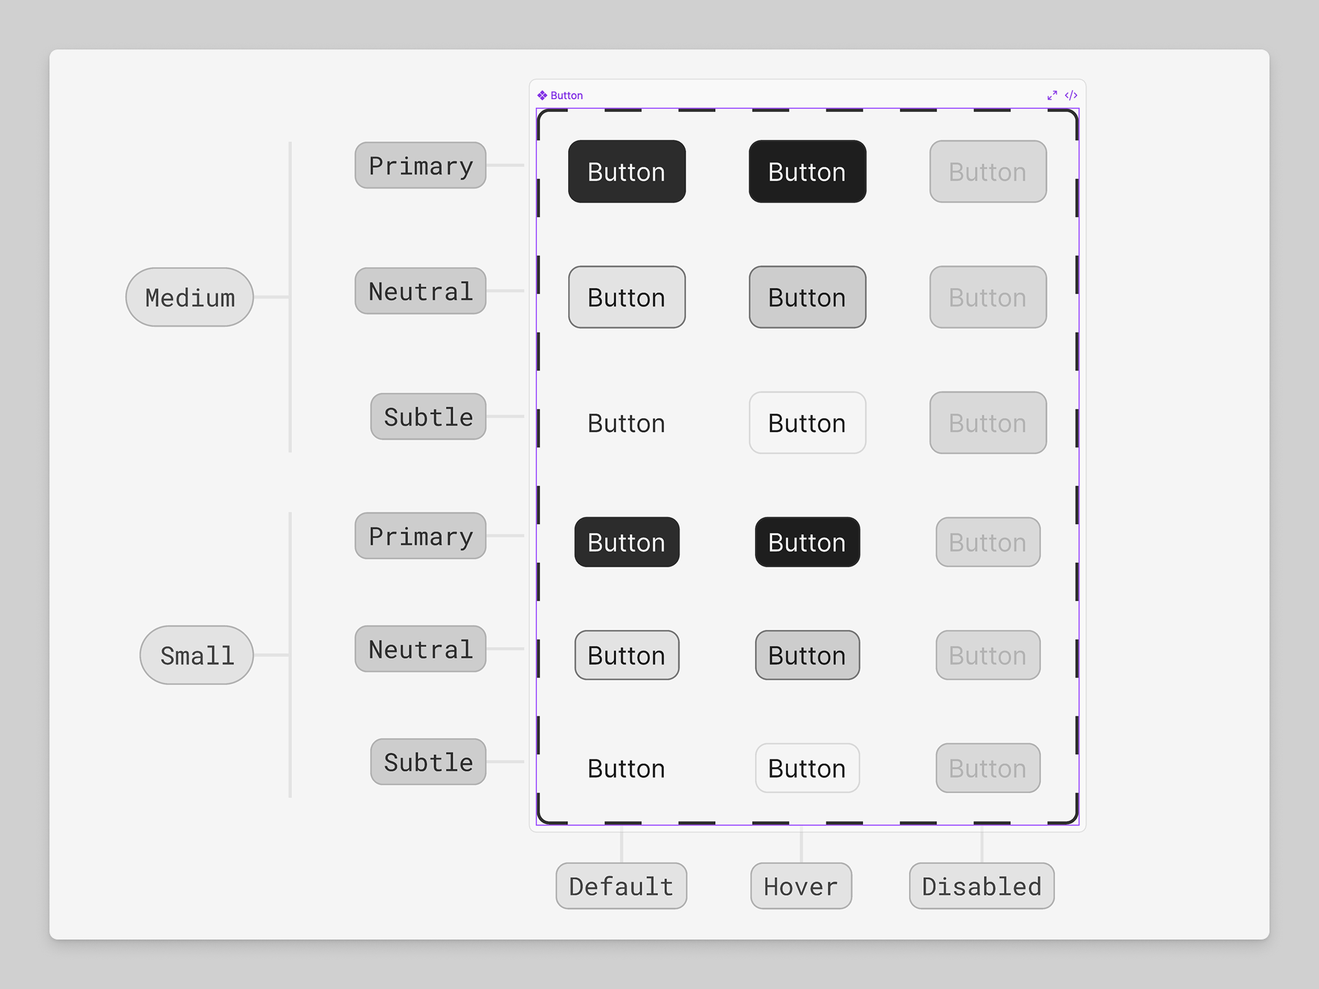1319x989 pixels.
Task: Select the Medium size label
Action: click(x=188, y=297)
